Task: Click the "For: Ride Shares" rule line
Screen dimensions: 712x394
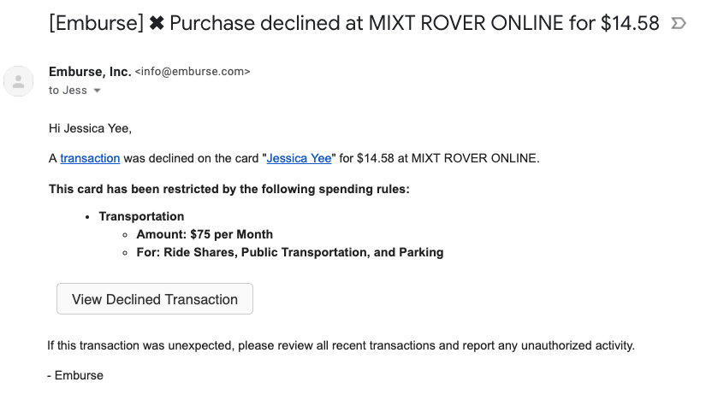Action: (x=289, y=252)
